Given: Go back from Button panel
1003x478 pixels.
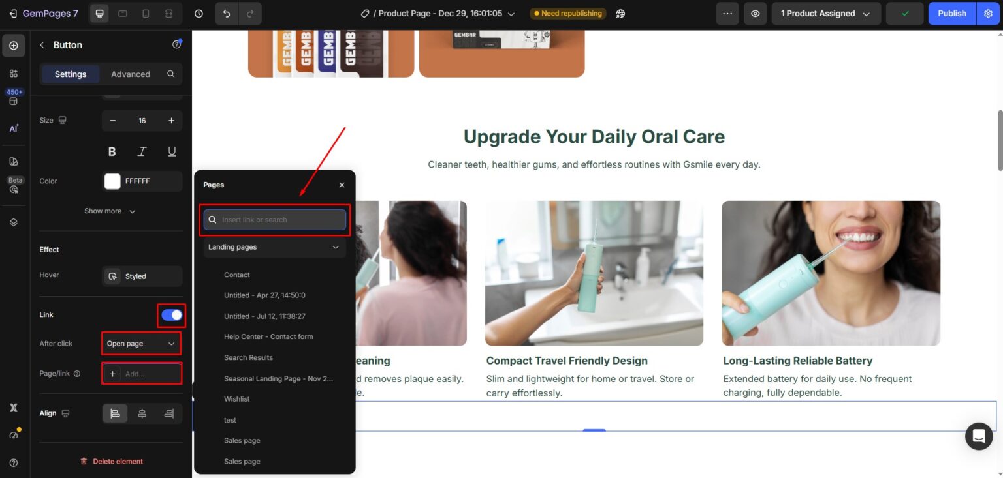Looking at the screenshot, I should pos(42,45).
